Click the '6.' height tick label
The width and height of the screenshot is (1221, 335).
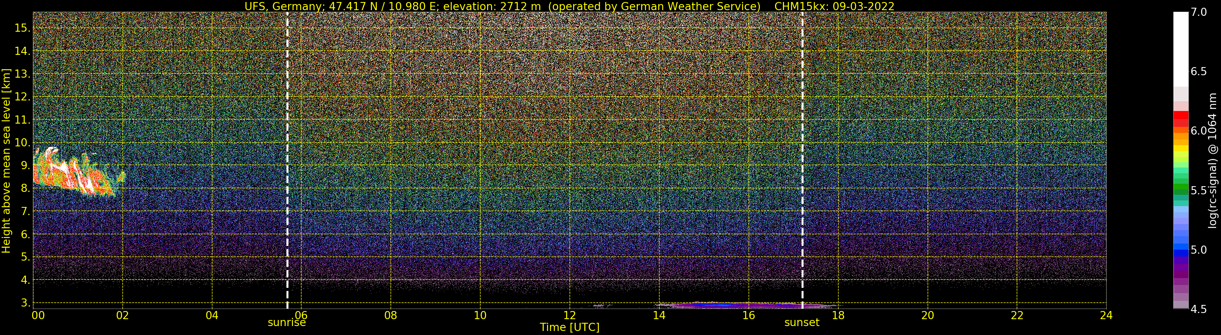coord(25,234)
